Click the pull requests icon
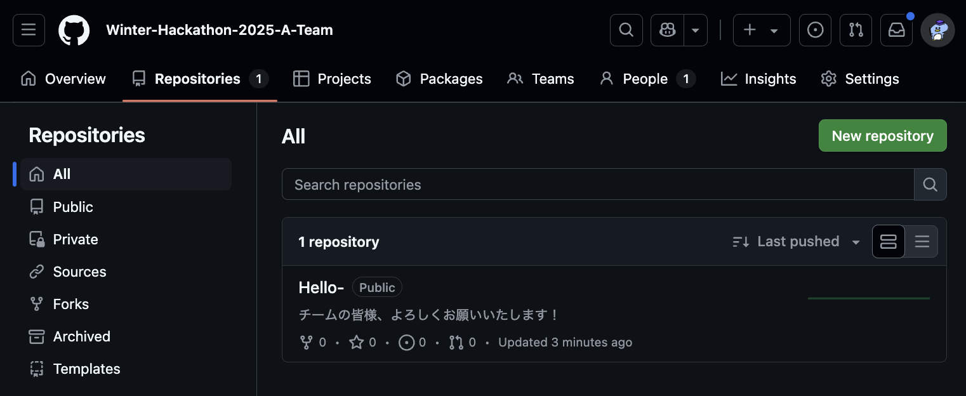Viewport: 966px width, 396px height. pyautogui.click(x=856, y=30)
